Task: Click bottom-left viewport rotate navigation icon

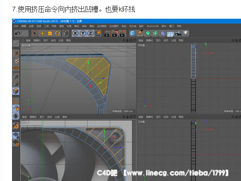Action: [x=131, y=117]
